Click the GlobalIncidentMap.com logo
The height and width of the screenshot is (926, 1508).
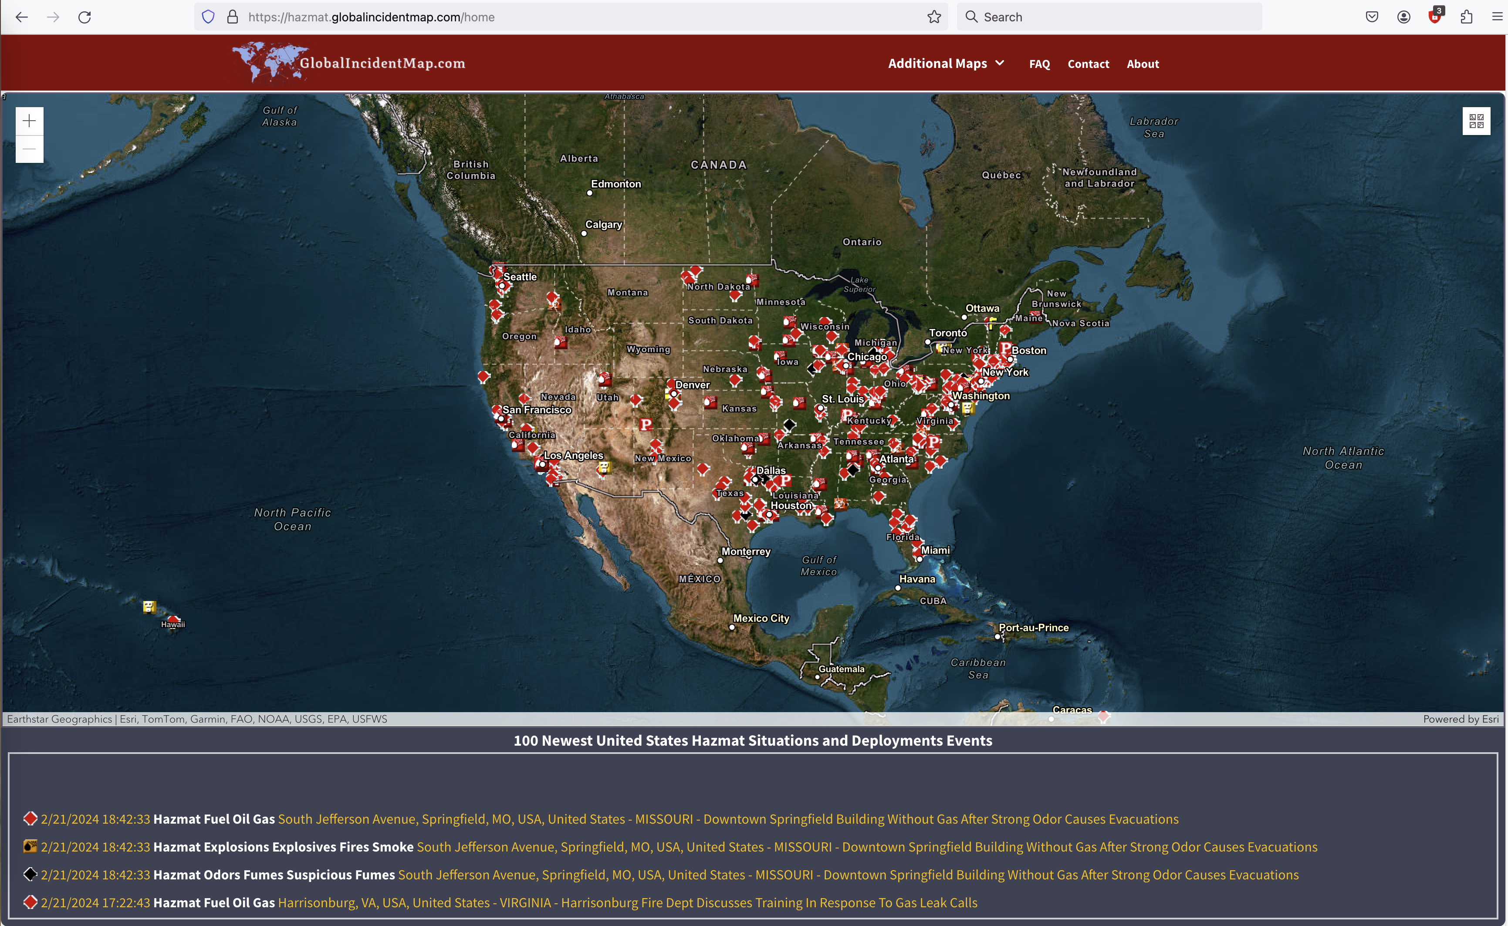pos(348,62)
